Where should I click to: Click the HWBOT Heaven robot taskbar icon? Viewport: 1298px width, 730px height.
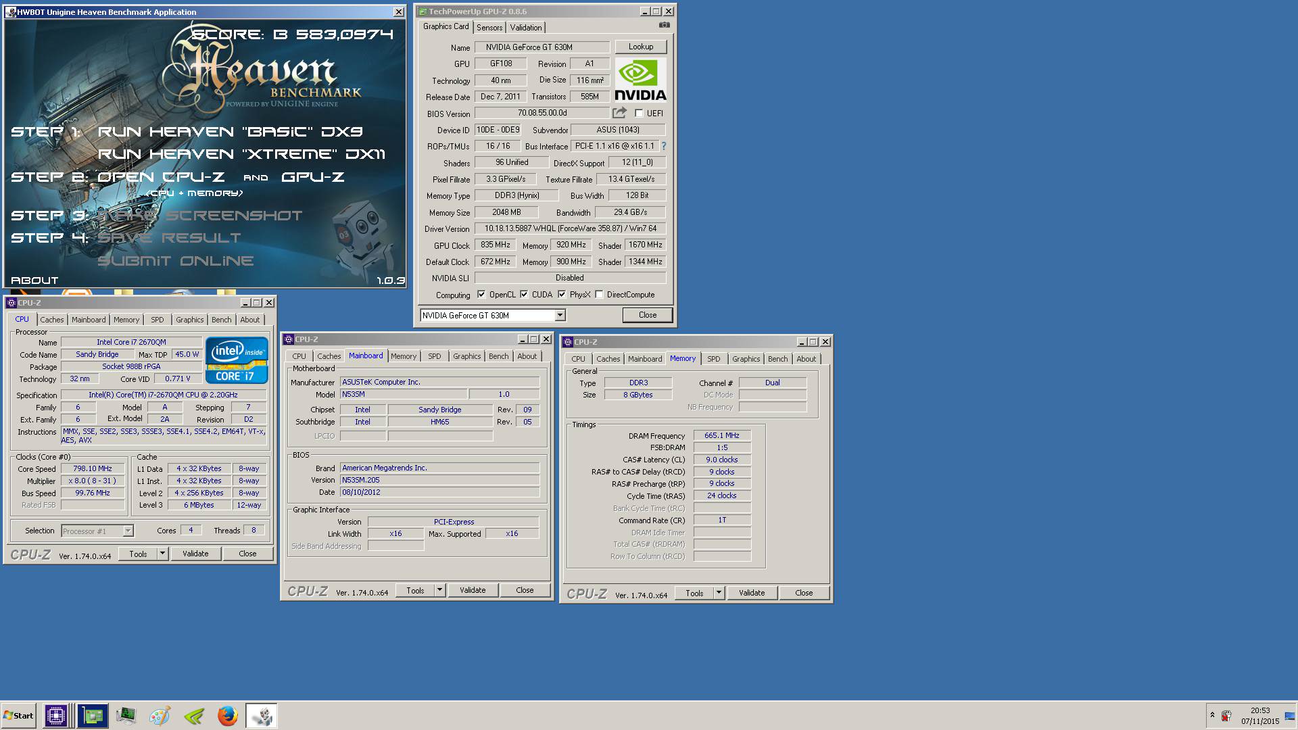point(261,715)
